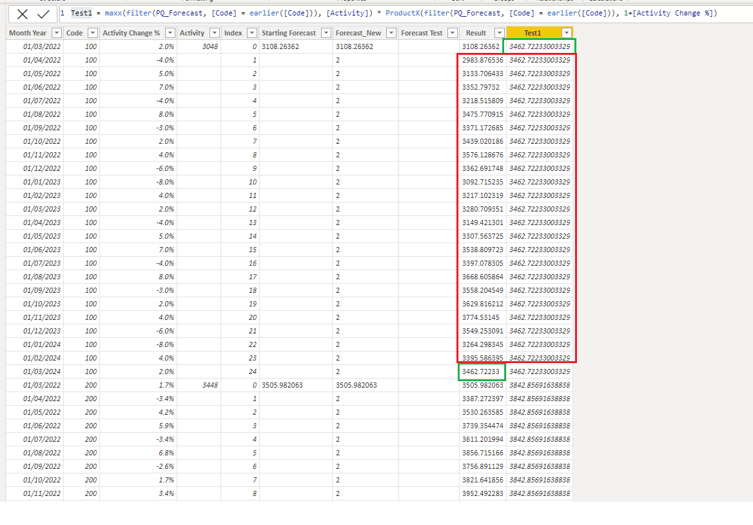Open Activity column filter dropdown
This screenshot has width=753, height=525.
(215, 33)
